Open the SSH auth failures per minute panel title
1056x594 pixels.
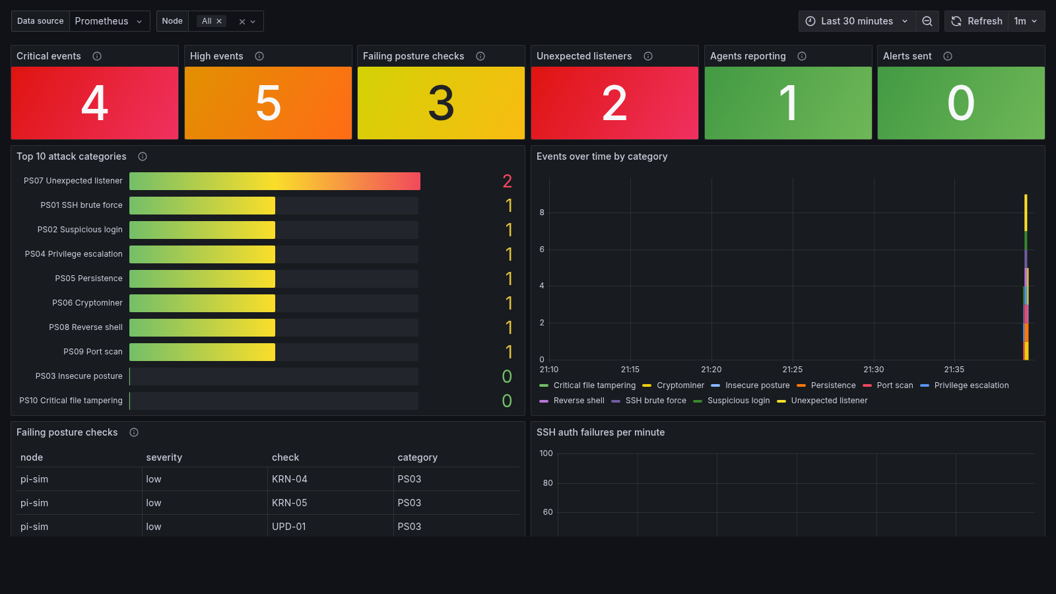[601, 432]
